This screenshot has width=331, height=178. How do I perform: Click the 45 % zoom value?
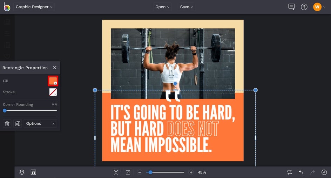pyautogui.click(x=202, y=172)
